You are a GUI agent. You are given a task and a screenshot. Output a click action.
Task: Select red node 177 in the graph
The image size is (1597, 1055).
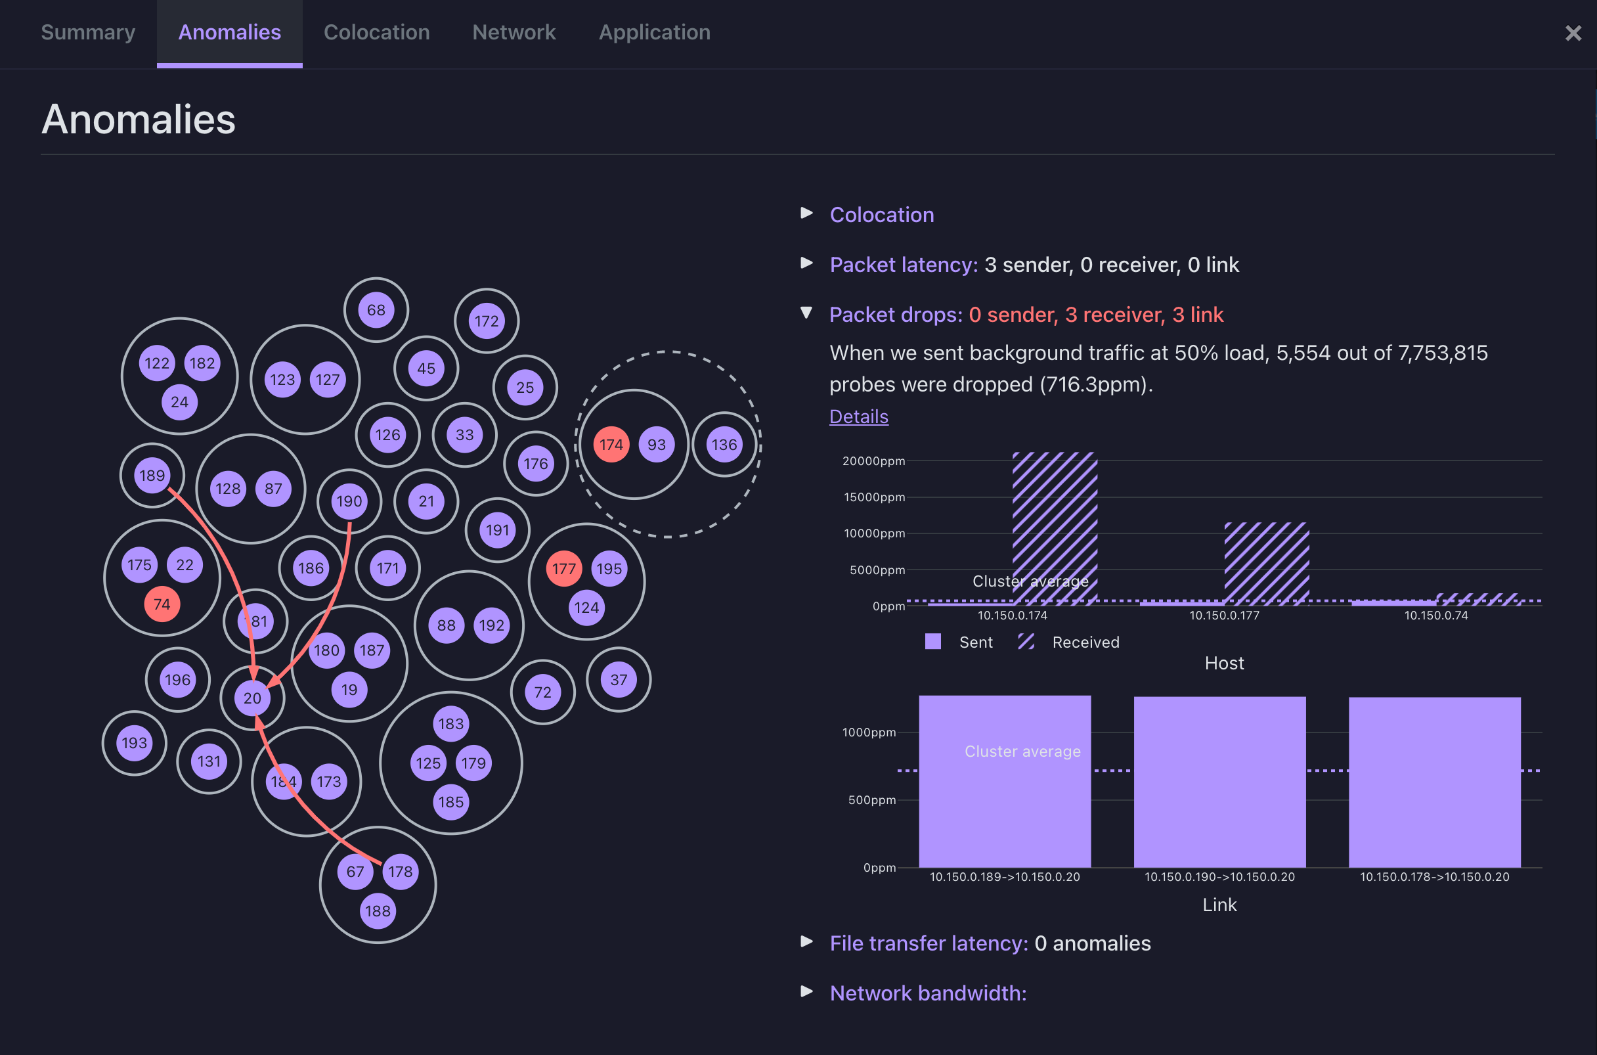tap(563, 570)
